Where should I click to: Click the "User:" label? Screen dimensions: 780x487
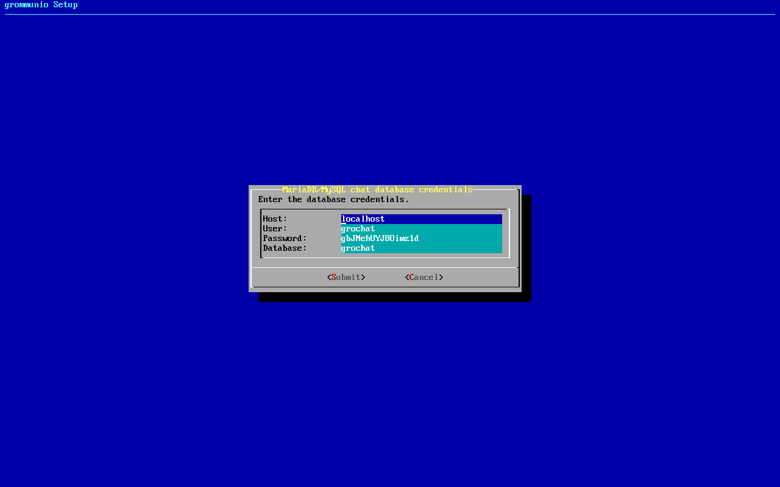tap(275, 229)
